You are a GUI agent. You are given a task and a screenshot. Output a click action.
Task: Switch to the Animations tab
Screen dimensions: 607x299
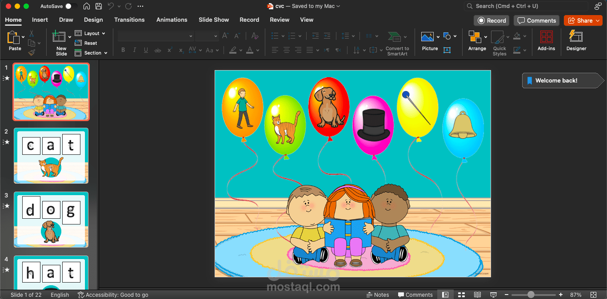[172, 20]
